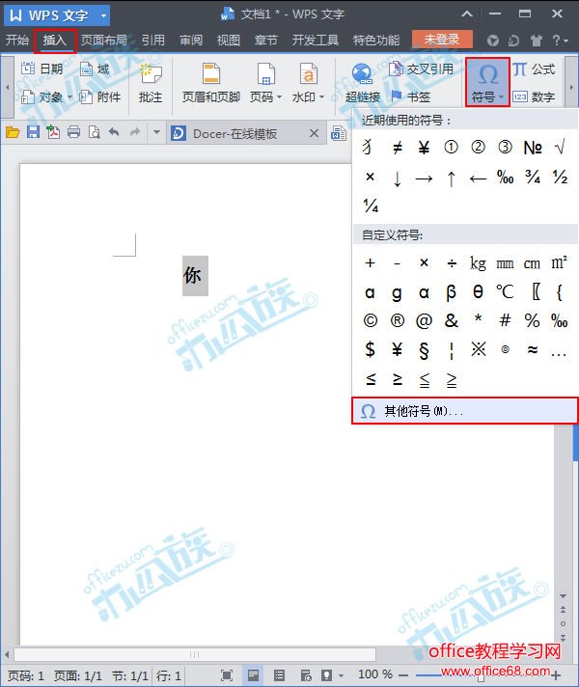Screen dimensions: 579x687
Task: Switch to the 视图 tab
Action: click(229, 41)
